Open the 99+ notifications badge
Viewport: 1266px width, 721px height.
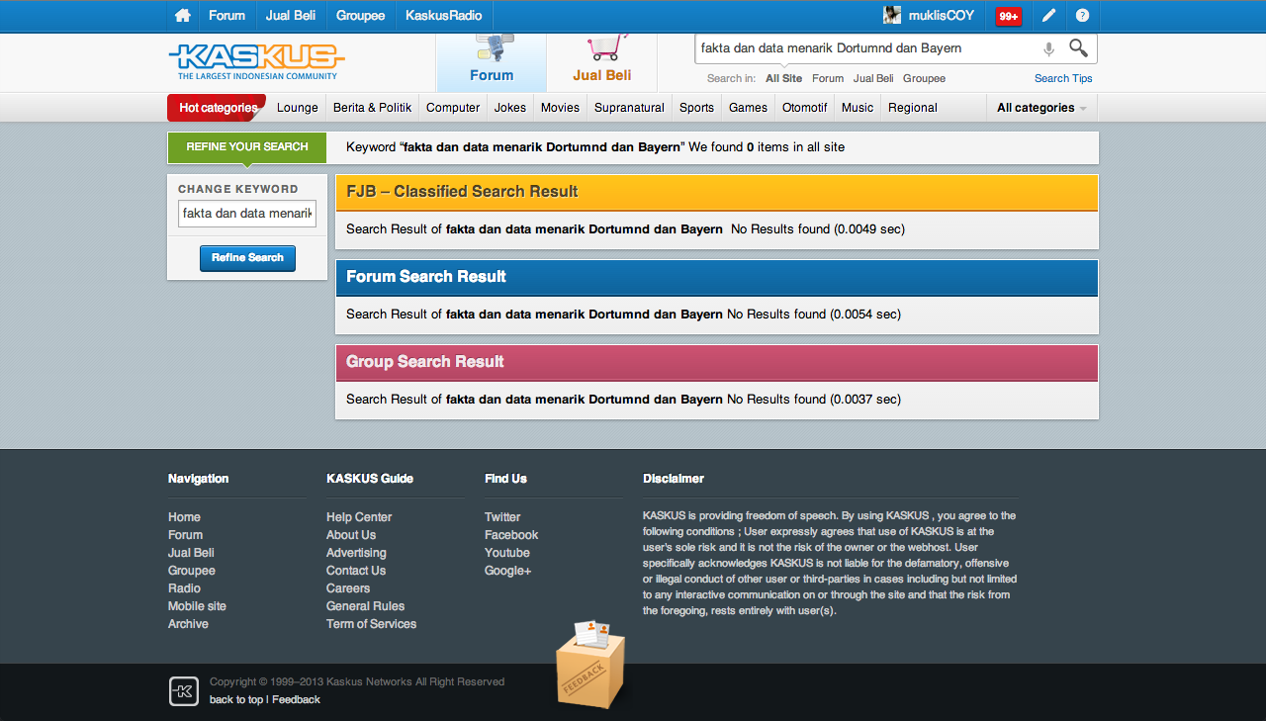1009,16
